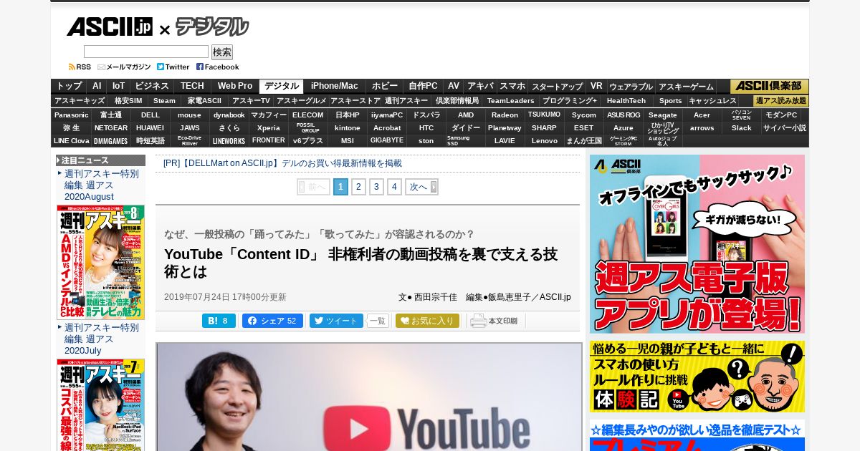Open the Radeon brand link
This screenshot has width=860, height=451.
tap(505, 115)
